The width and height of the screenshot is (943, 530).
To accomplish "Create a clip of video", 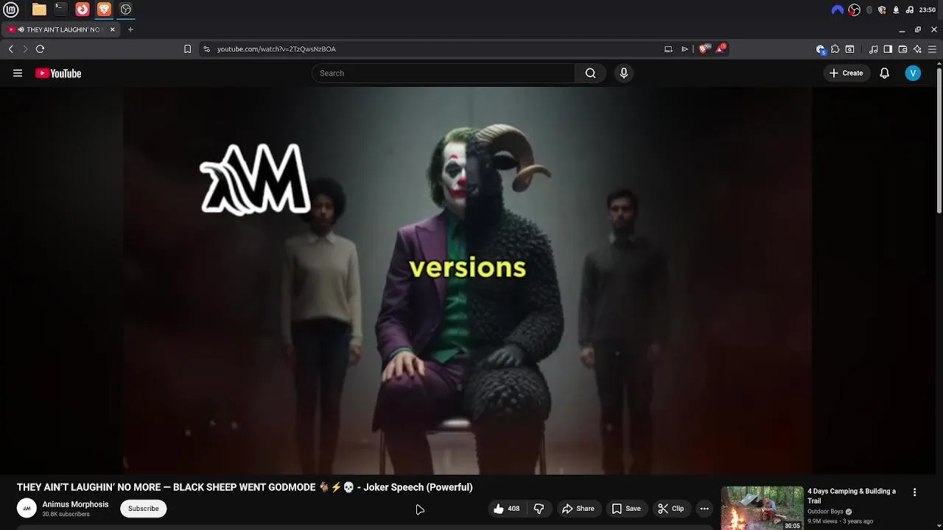I will 671,509.
